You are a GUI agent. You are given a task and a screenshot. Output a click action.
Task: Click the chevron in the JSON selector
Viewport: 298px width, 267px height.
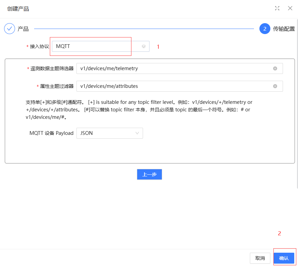[137, 133]
